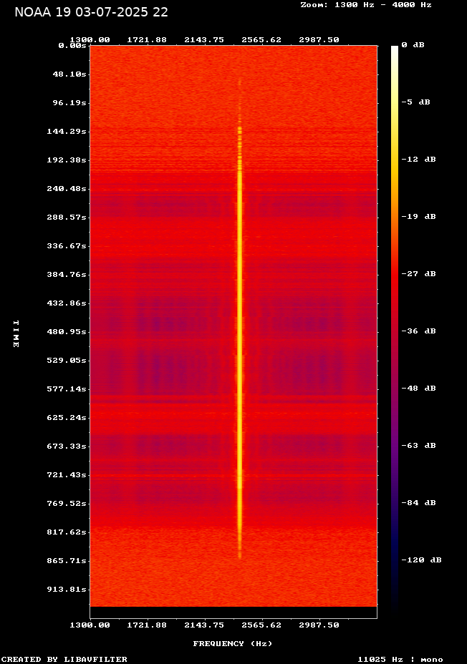Click the bottom axis label '1300.00'
This screenshot has height=664, width=467.
pos(90,625)
